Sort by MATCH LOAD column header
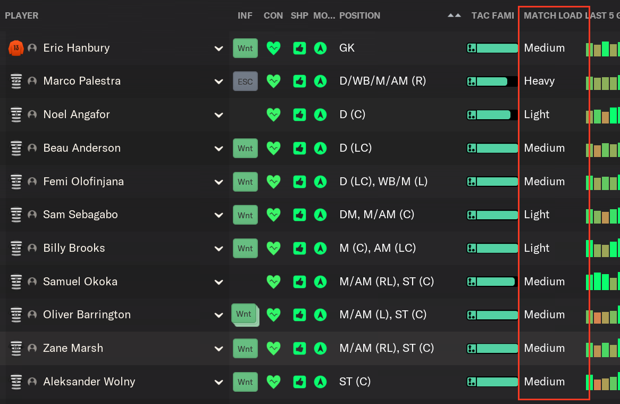This screenshot has height=404, width=620. [x=553, y=15]
